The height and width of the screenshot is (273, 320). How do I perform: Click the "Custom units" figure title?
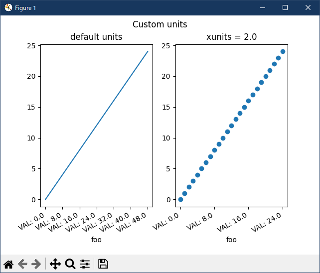pos(160,24)
